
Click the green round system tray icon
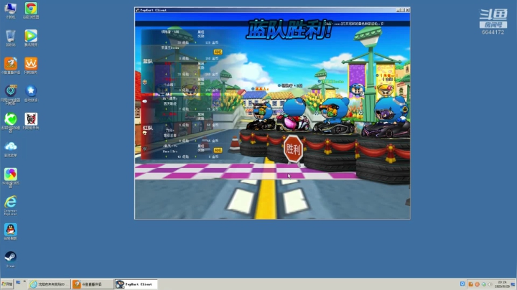(484, 284)
